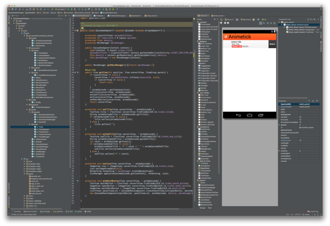
Task: Click the Save All icon in toolbar
Action: click(12, 9)
